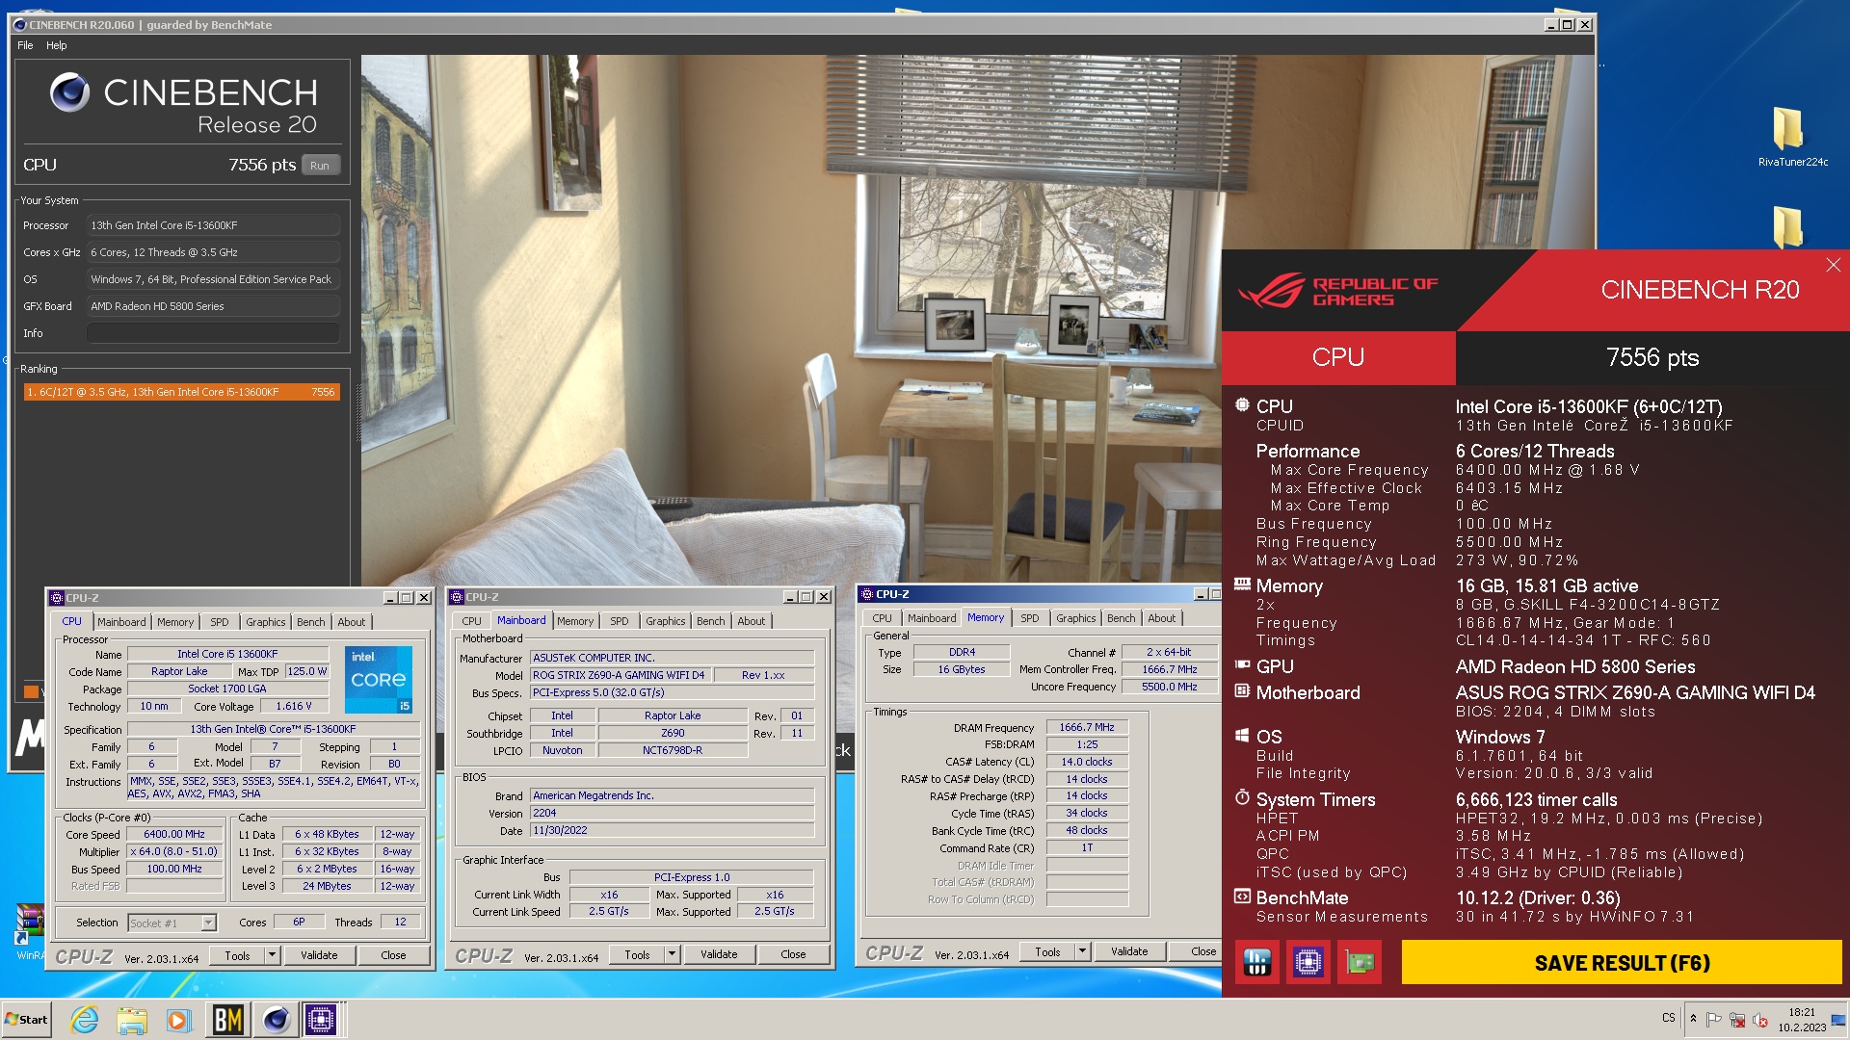Click the Motherboard section icon in BenchMate
The height and width of the screenshot is (1040, 1850).
tap(1242, 690)
